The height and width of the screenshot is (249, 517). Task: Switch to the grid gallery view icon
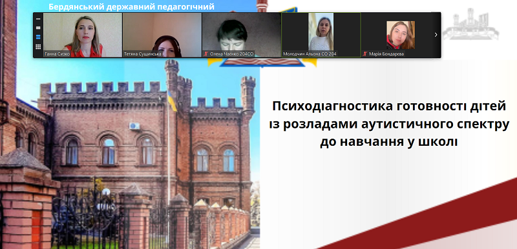click(38, 46)
